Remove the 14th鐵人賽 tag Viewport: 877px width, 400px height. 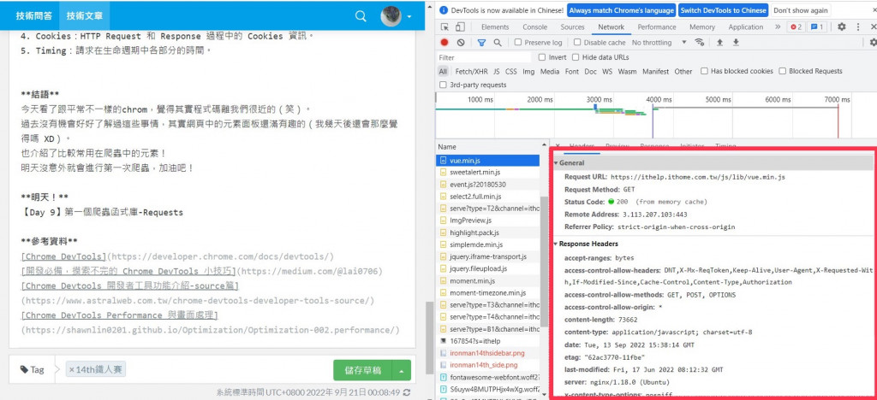pos(72,369)
